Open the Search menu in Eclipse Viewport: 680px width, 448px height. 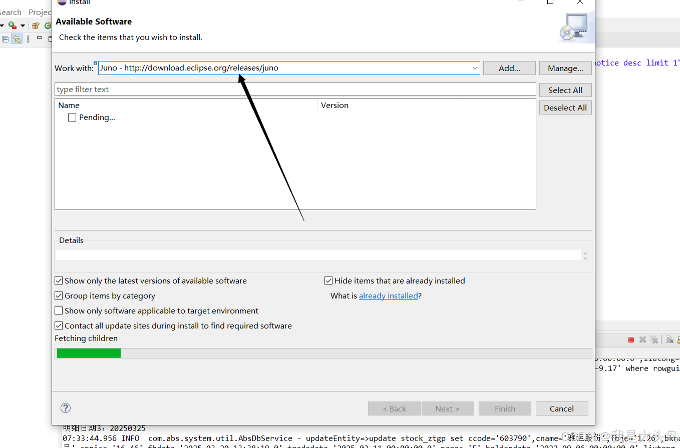pos(11,12)
